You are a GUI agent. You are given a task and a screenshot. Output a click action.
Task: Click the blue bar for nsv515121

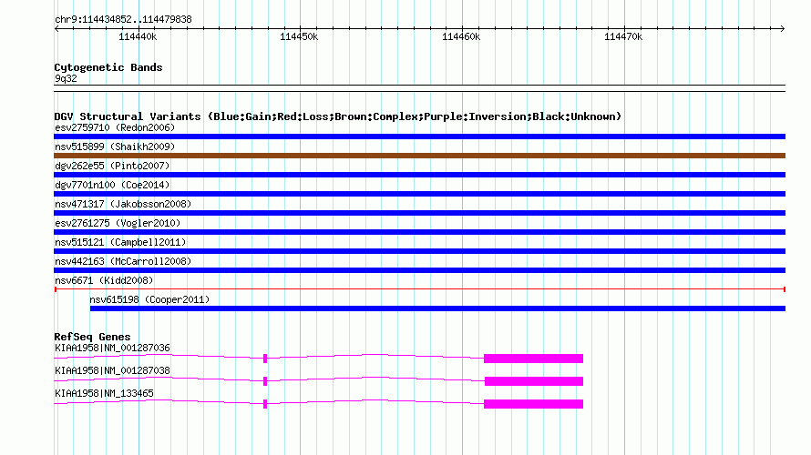pyautogui.click(x=419, y=251)
